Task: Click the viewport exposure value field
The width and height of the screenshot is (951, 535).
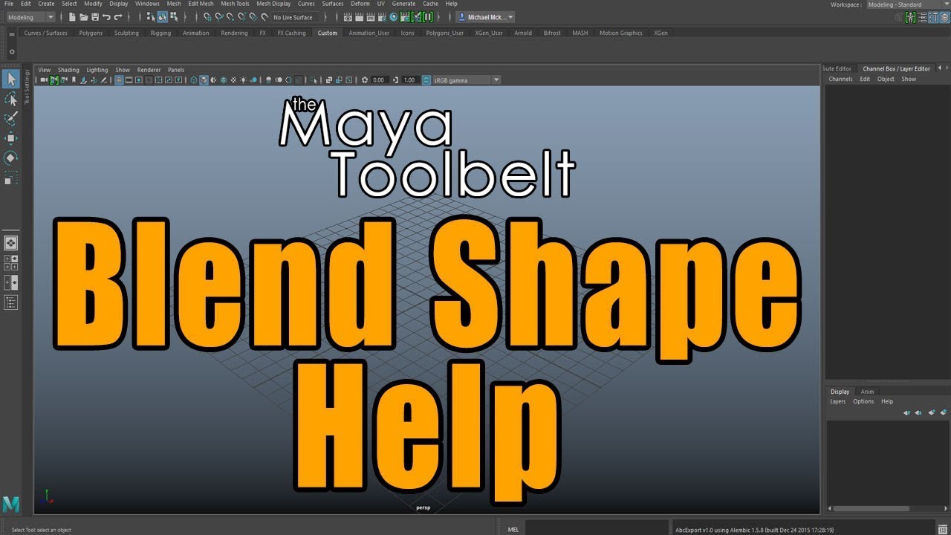Action: coord(378,80)
